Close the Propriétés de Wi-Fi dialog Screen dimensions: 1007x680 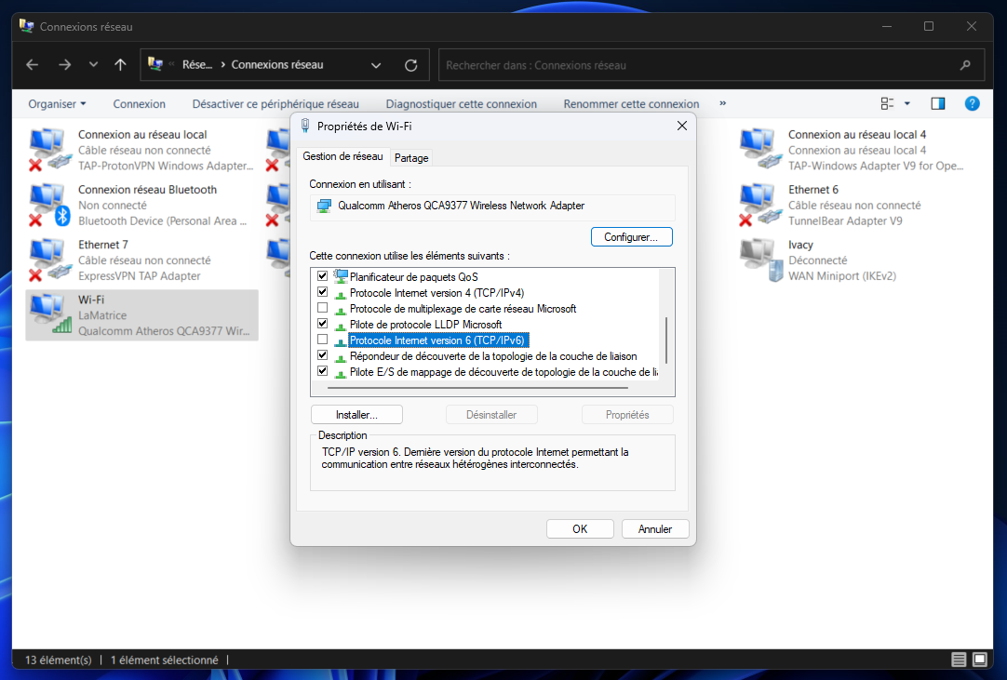pos(682,126)
